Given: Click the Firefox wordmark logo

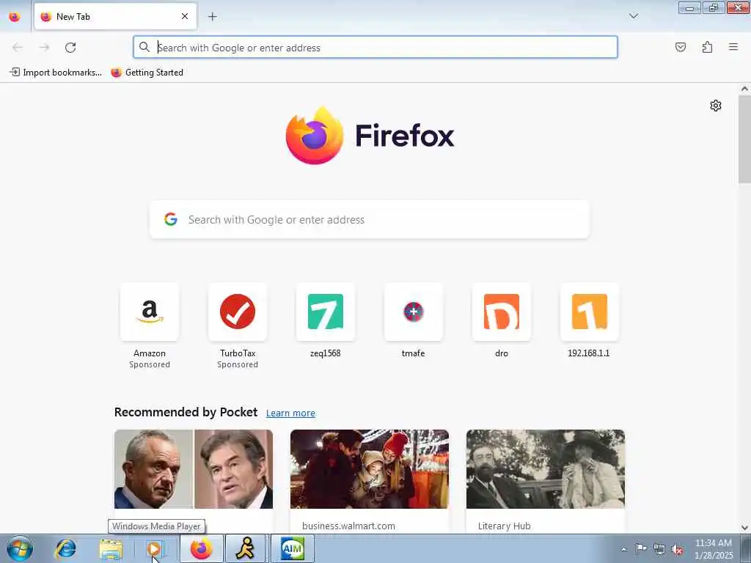Looking at the screenshot, I should [405, 136].
